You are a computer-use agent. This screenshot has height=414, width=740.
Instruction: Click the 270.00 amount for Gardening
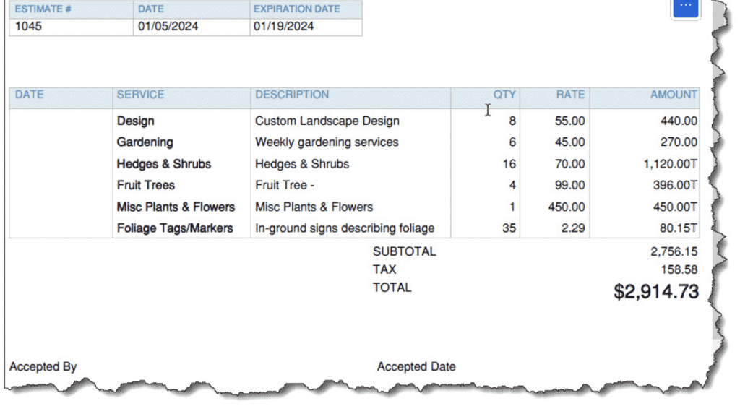pos(679,142)
